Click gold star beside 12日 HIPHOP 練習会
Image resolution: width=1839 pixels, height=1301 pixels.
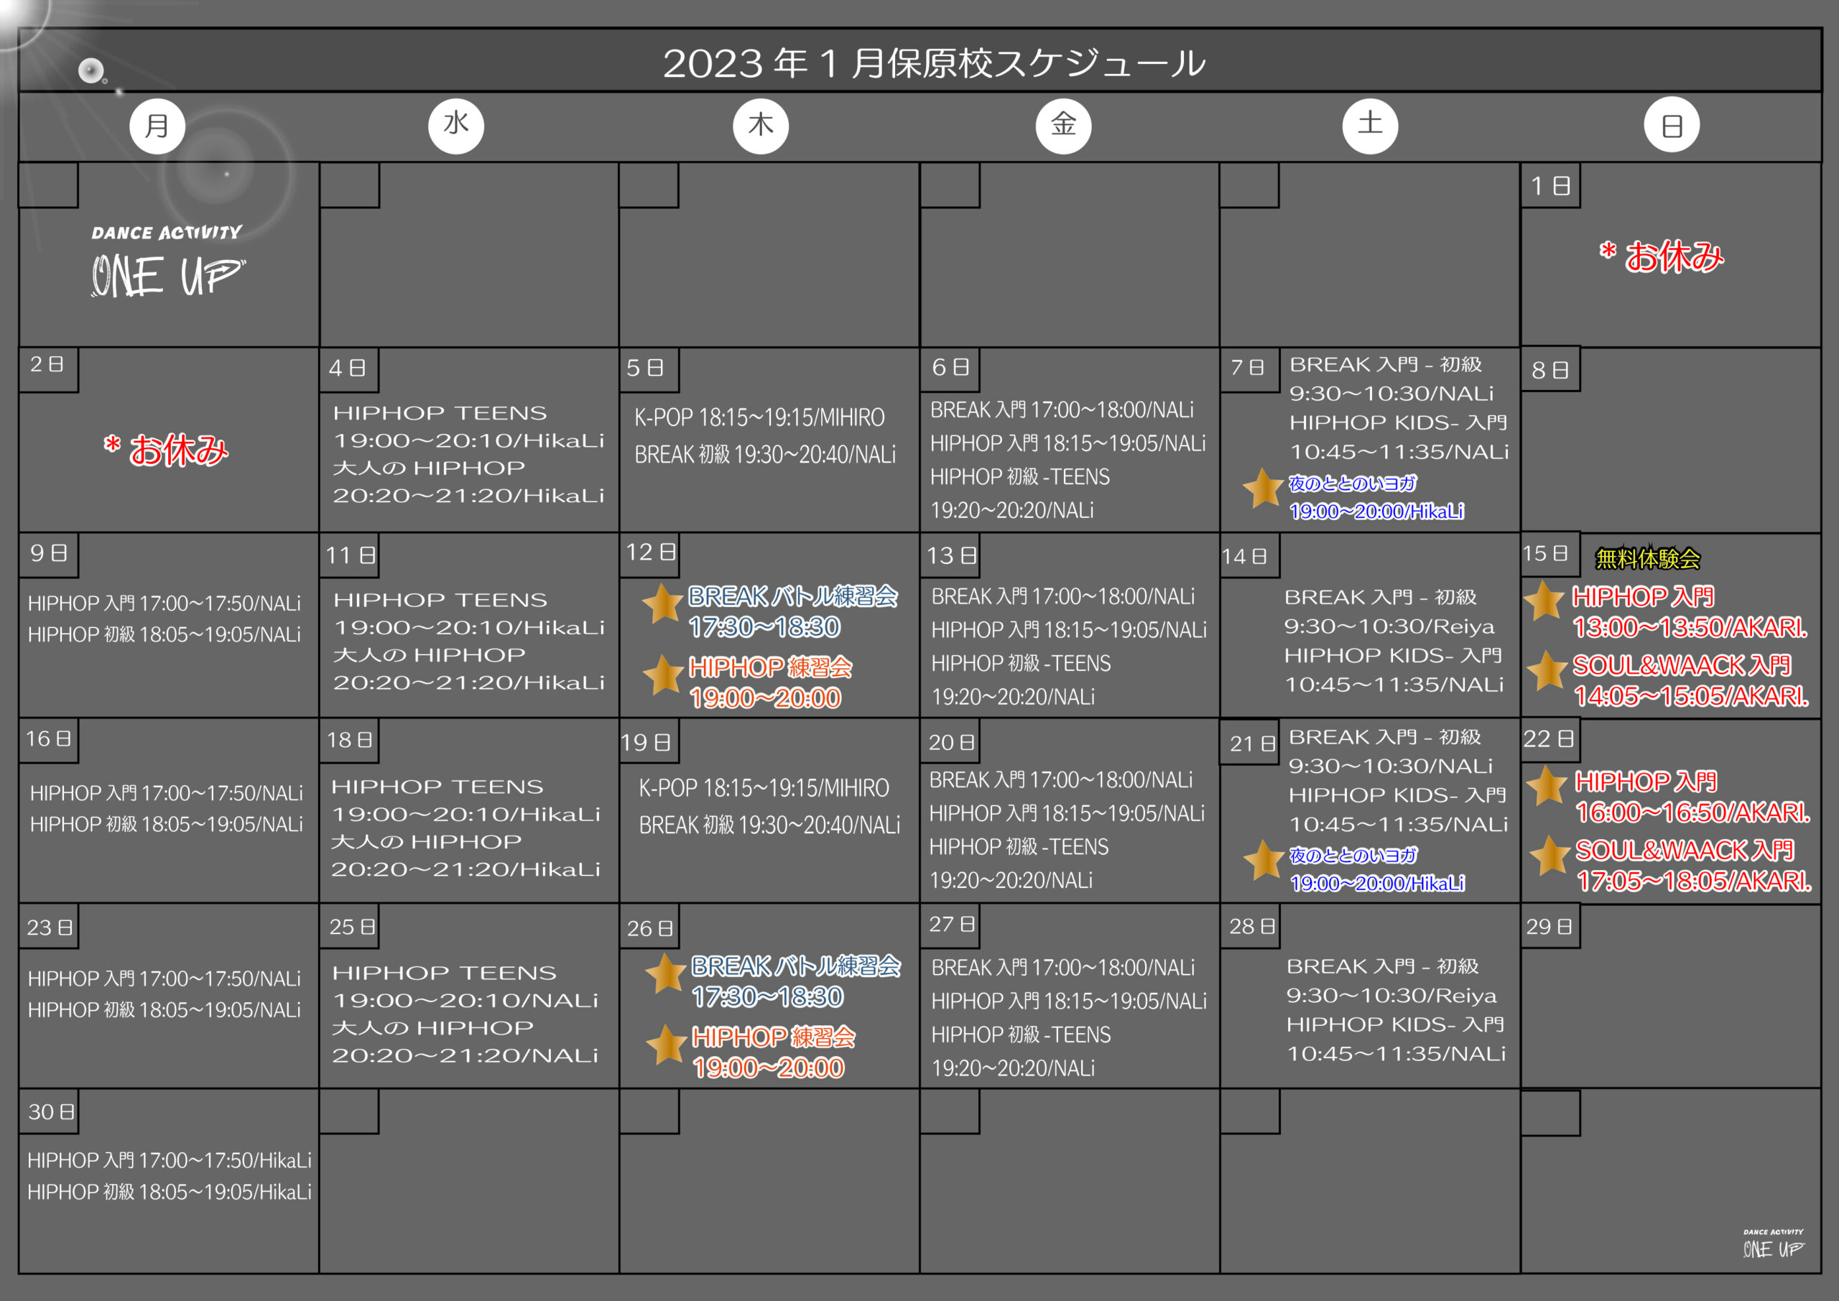coord(664,675)
